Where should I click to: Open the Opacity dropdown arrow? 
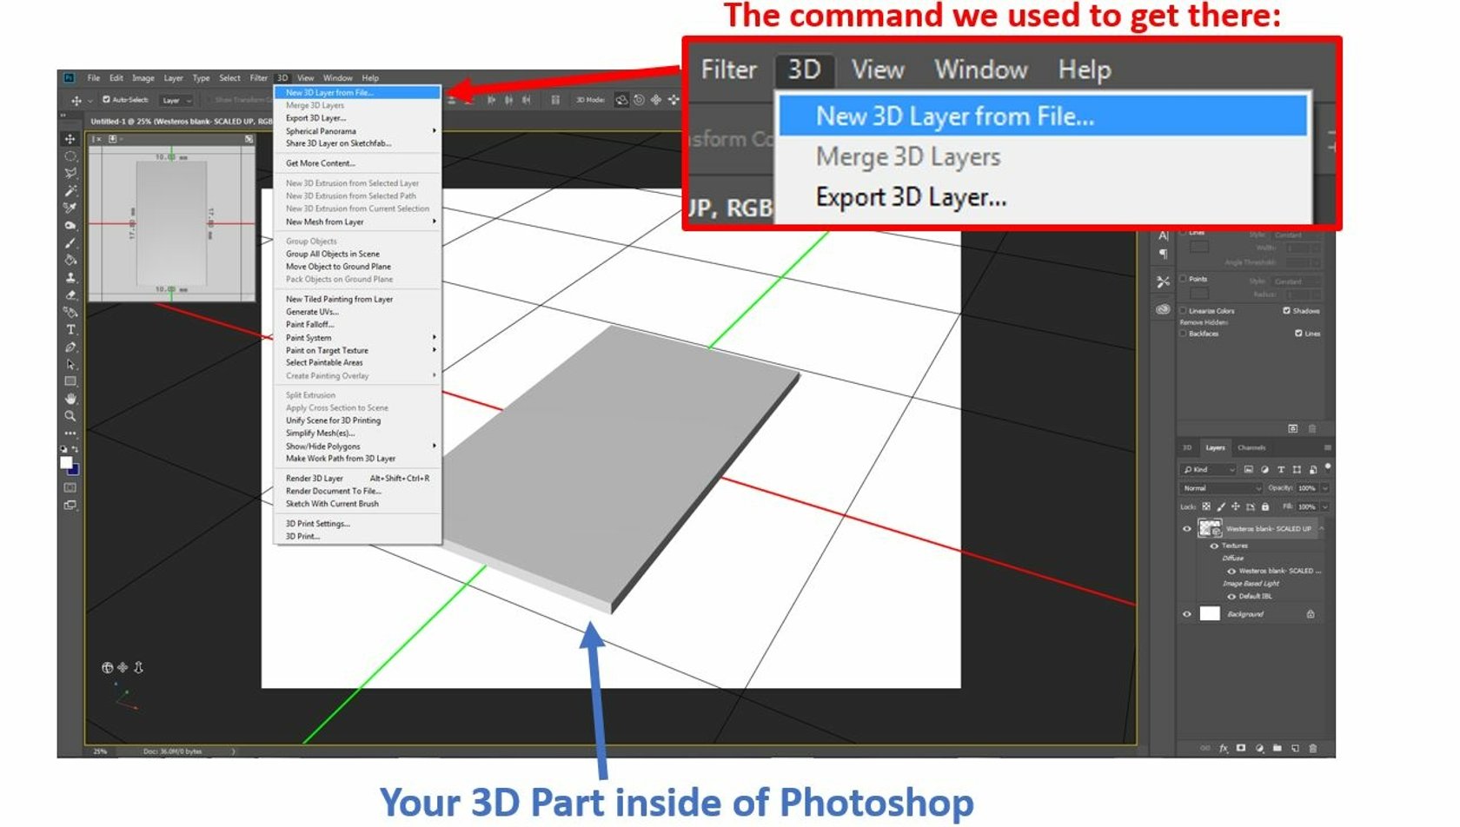point(1324,488)
